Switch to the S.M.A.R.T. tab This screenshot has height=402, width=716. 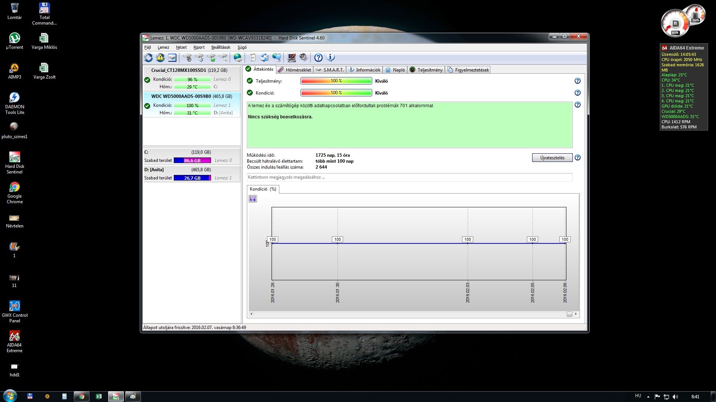330,70
